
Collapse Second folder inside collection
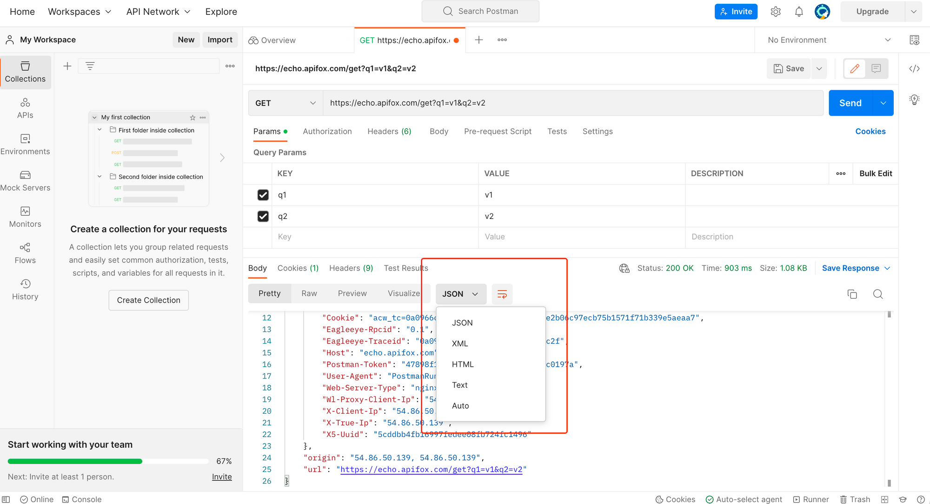[99, 177]
